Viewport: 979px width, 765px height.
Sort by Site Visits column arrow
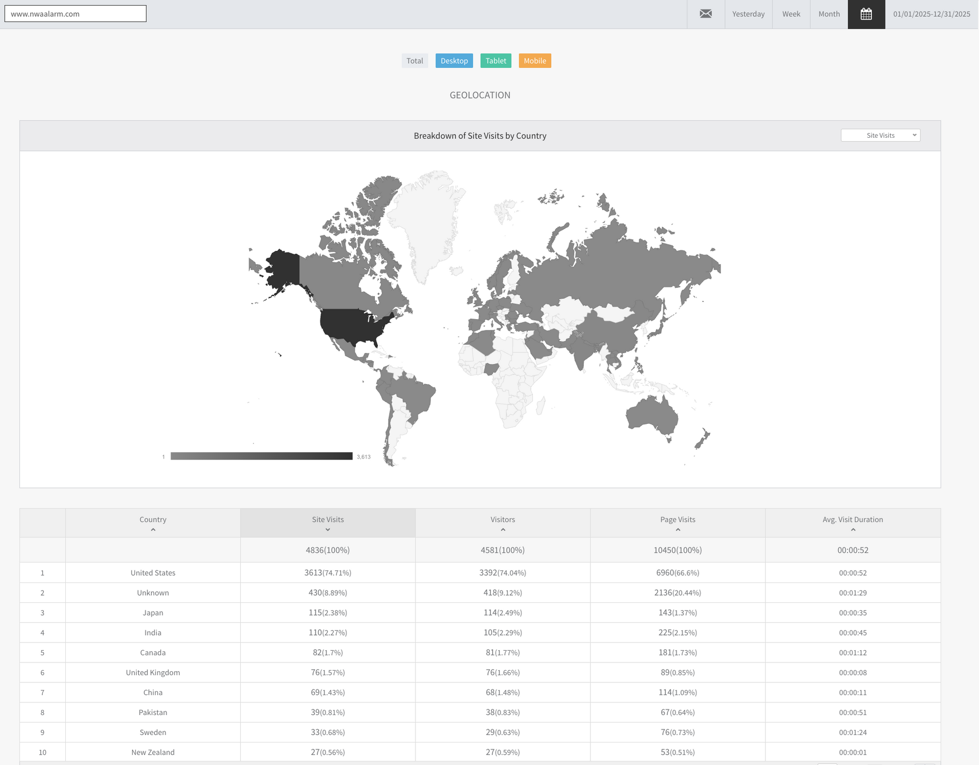point(328,530)
